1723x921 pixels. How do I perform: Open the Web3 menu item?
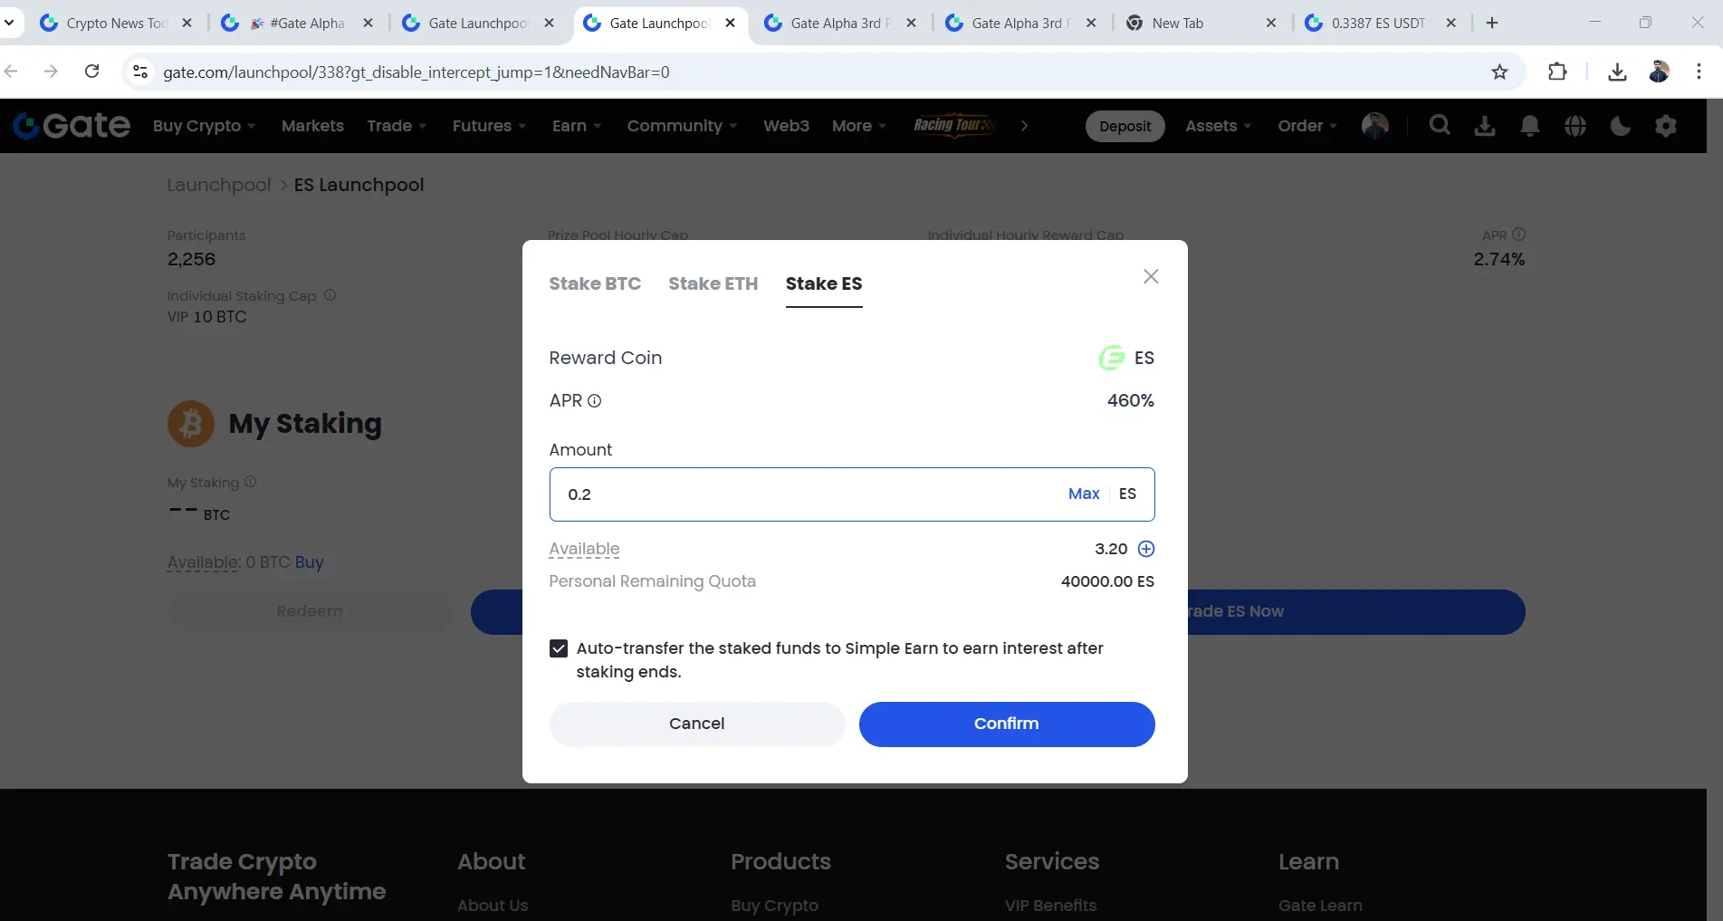tap(786, 126)
